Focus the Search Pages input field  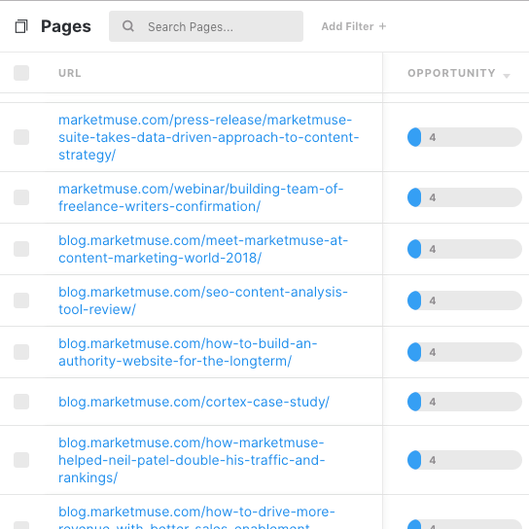pyautogui.click(x=206, y=26)
